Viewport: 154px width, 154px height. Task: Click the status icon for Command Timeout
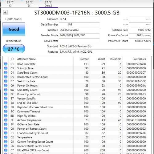(6, 111)
